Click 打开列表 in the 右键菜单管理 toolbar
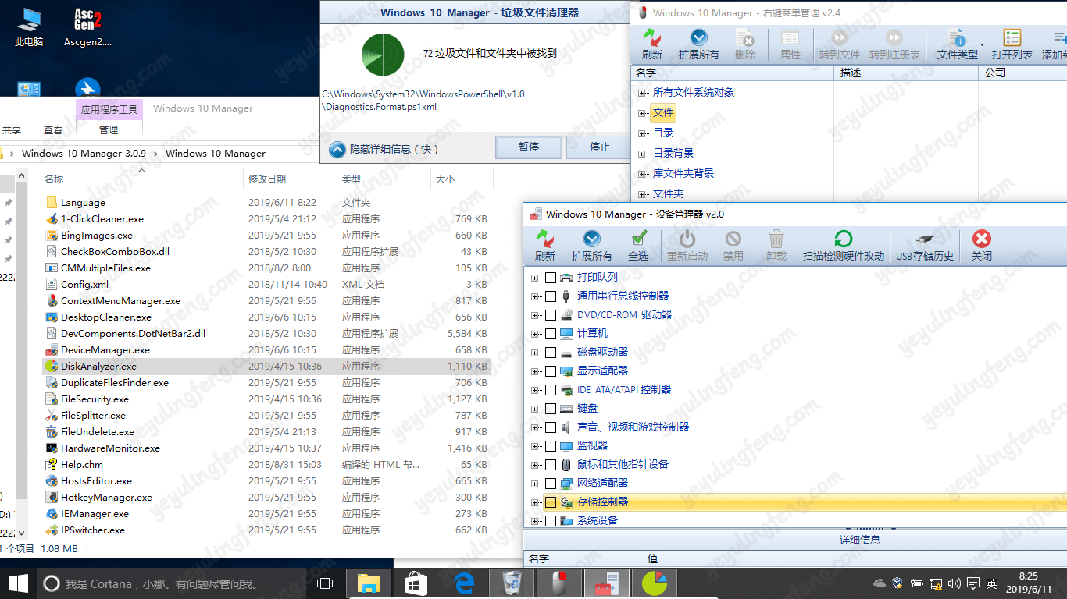 tap(1012, 45)
